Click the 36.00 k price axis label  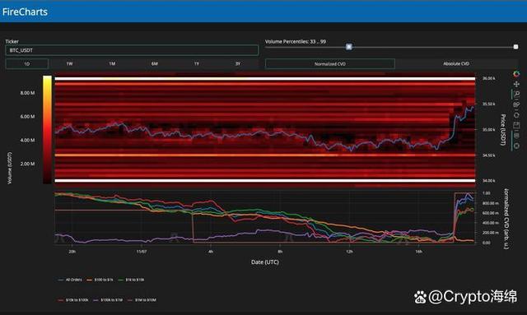[x=488, y=78]
